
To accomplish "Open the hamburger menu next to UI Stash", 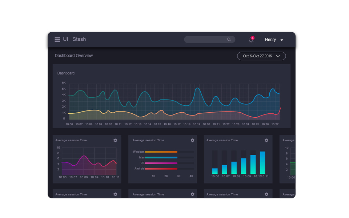I will click(57, 39).
